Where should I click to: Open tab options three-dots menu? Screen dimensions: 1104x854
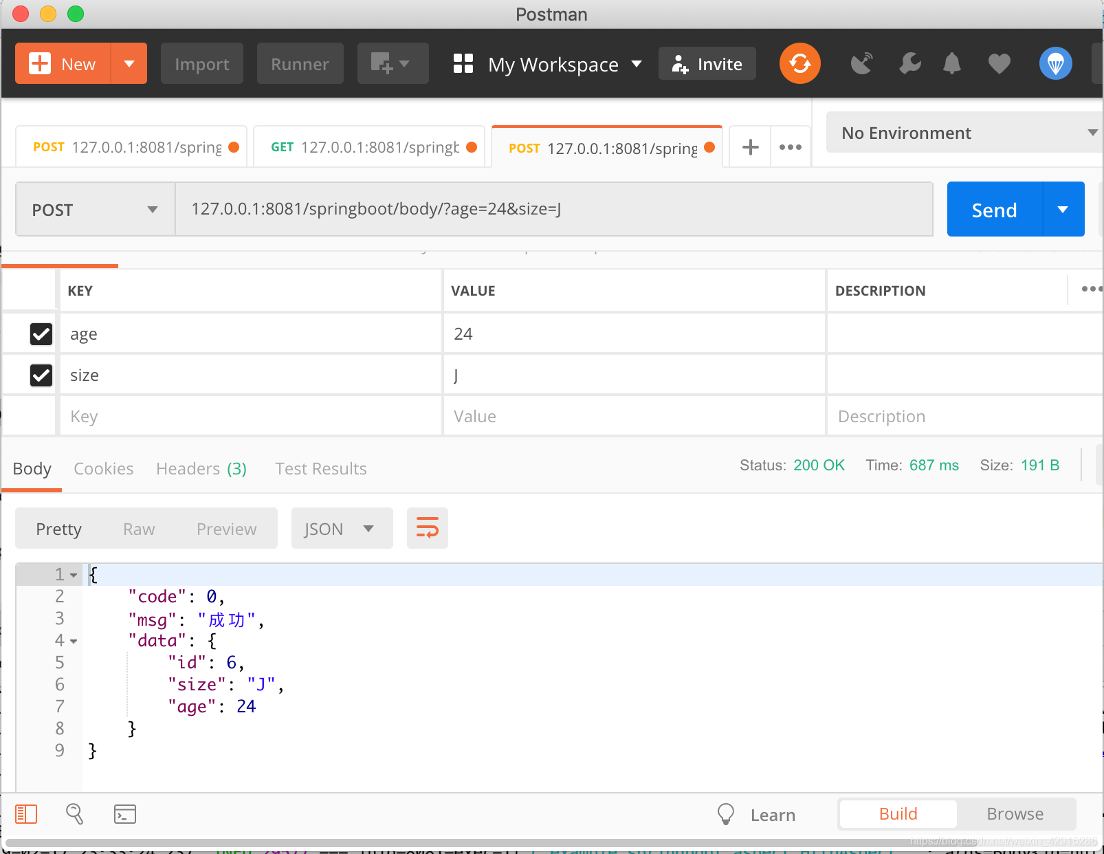pos(791,146)
